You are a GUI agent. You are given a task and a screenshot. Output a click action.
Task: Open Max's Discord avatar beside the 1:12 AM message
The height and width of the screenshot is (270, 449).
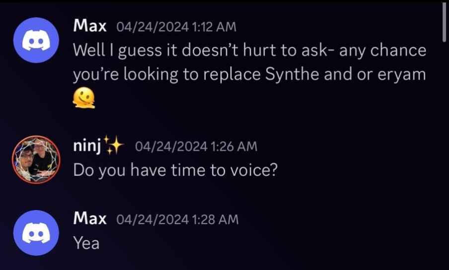[x=36, y=40]
